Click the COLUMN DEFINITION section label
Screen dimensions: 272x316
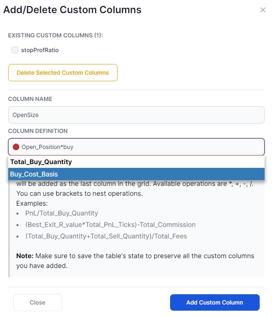(38, 131)
